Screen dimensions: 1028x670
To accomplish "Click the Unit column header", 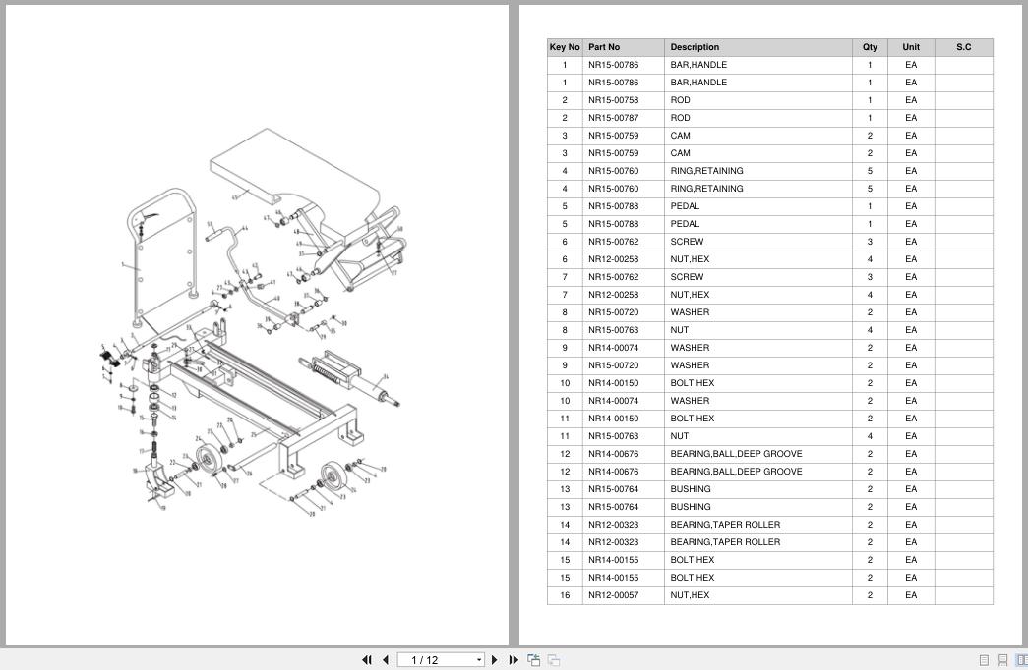I will [911, 47].
